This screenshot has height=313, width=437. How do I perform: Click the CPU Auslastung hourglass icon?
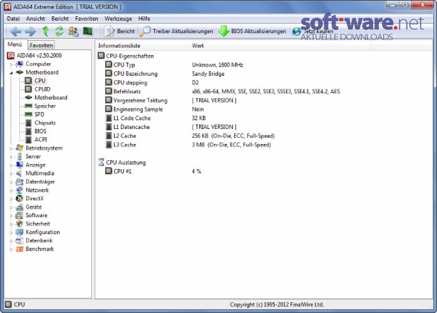pos(101,162)
